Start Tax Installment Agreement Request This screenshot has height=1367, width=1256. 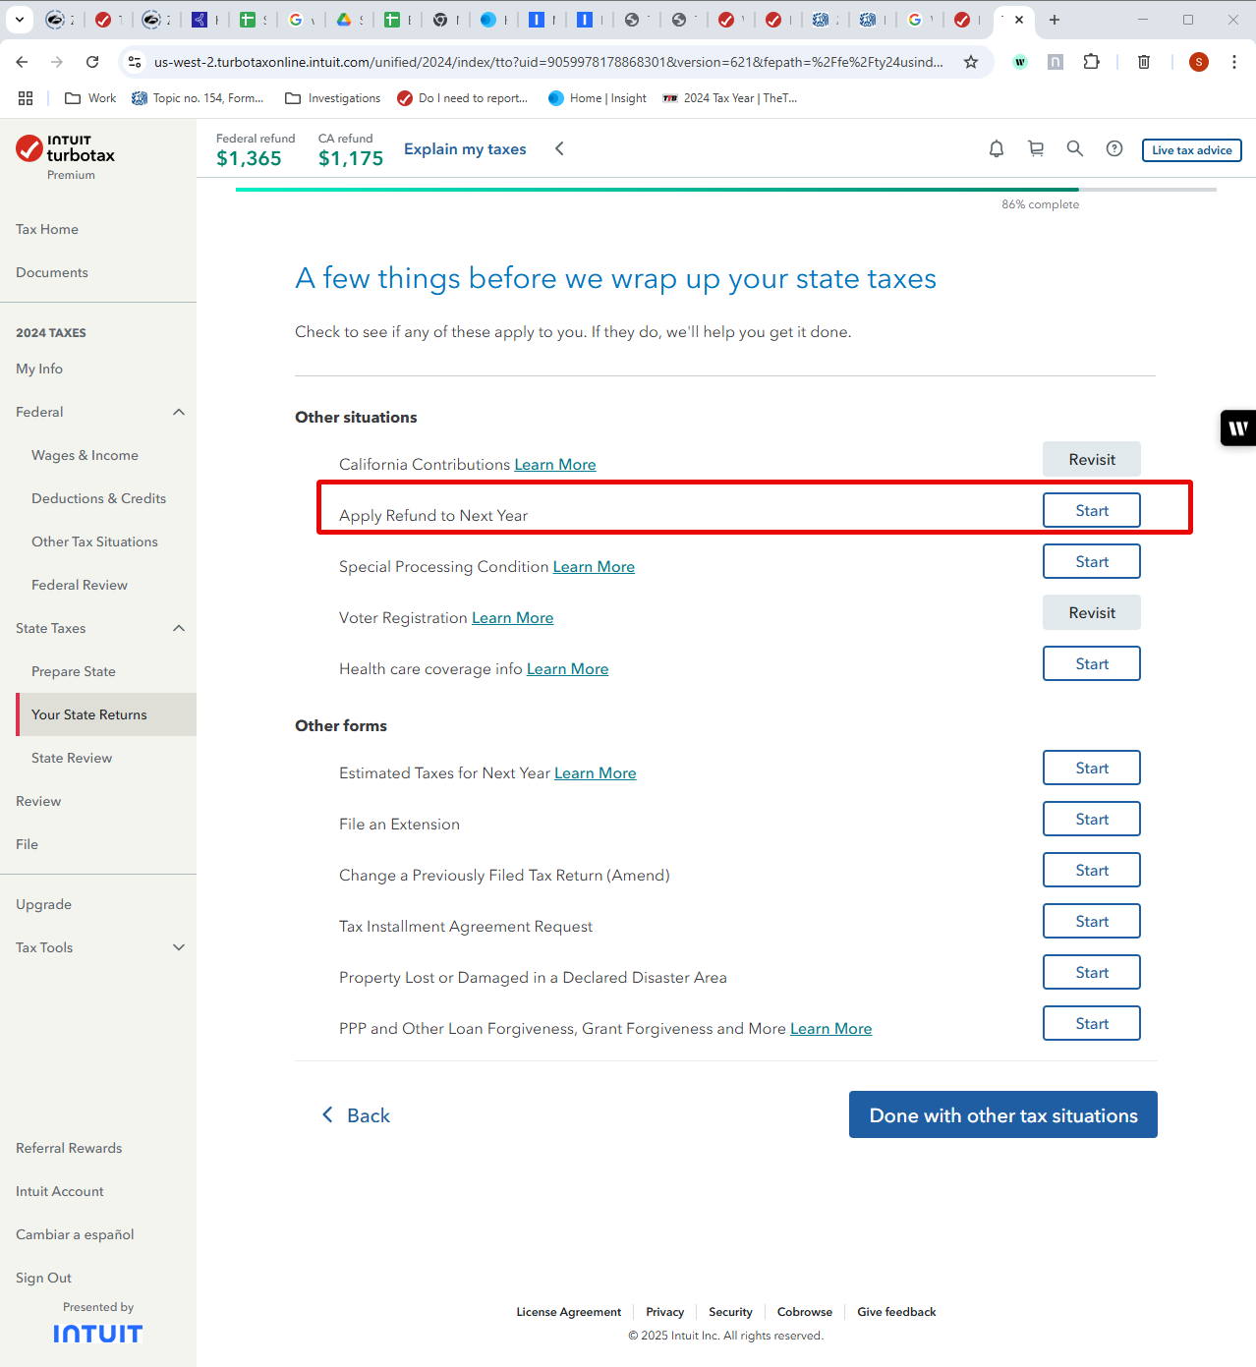click(x=1092, y=921)
